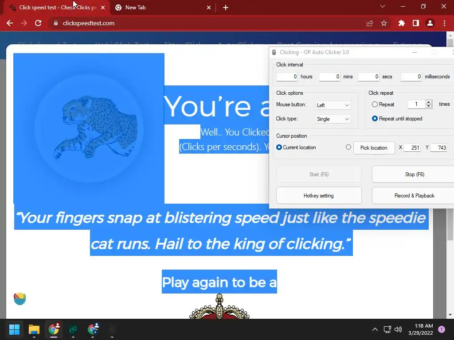
Task: Close the New Tab tab
Action: pos(209,8)
